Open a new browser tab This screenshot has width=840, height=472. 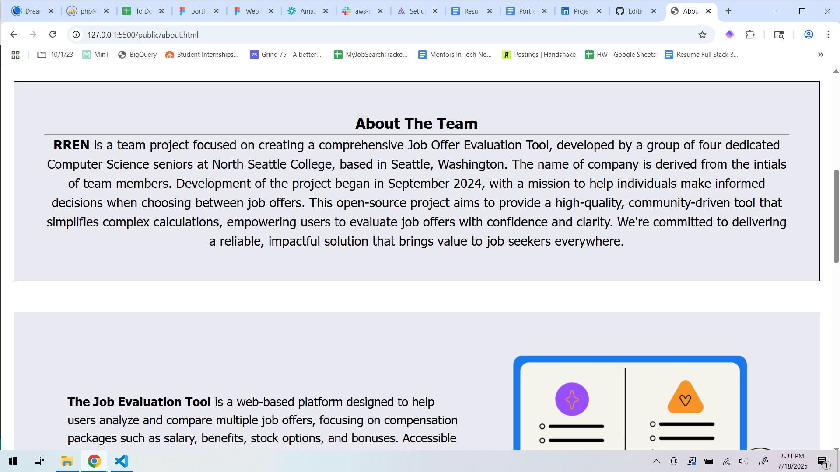728,11
